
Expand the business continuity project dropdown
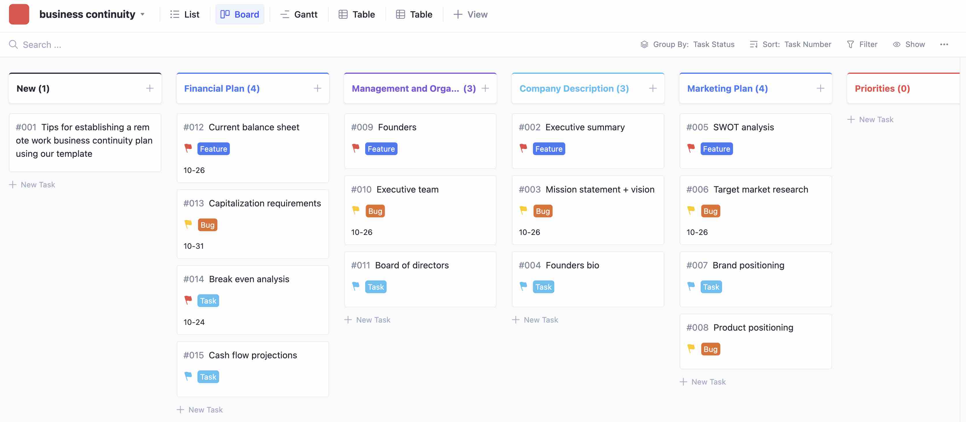[x=143, y=14]
